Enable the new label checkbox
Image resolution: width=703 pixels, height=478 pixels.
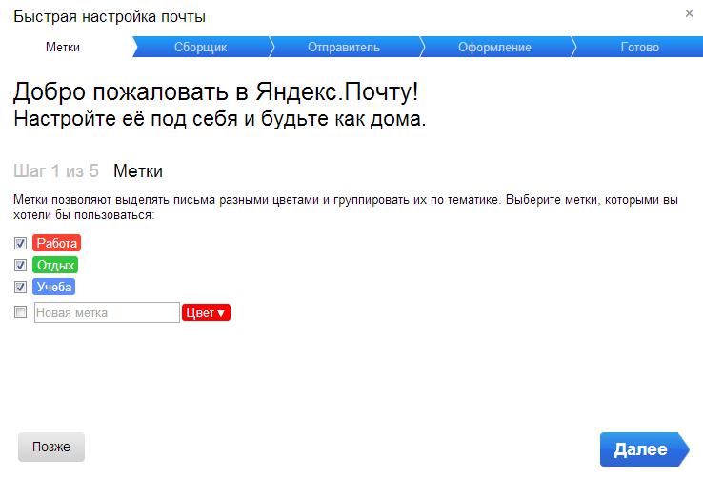pos(21,311)
